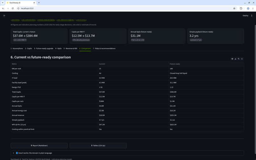256x160 pixels.
Task: Download the Tables (CSV zip) archive
Action: [x=98, y=145]
